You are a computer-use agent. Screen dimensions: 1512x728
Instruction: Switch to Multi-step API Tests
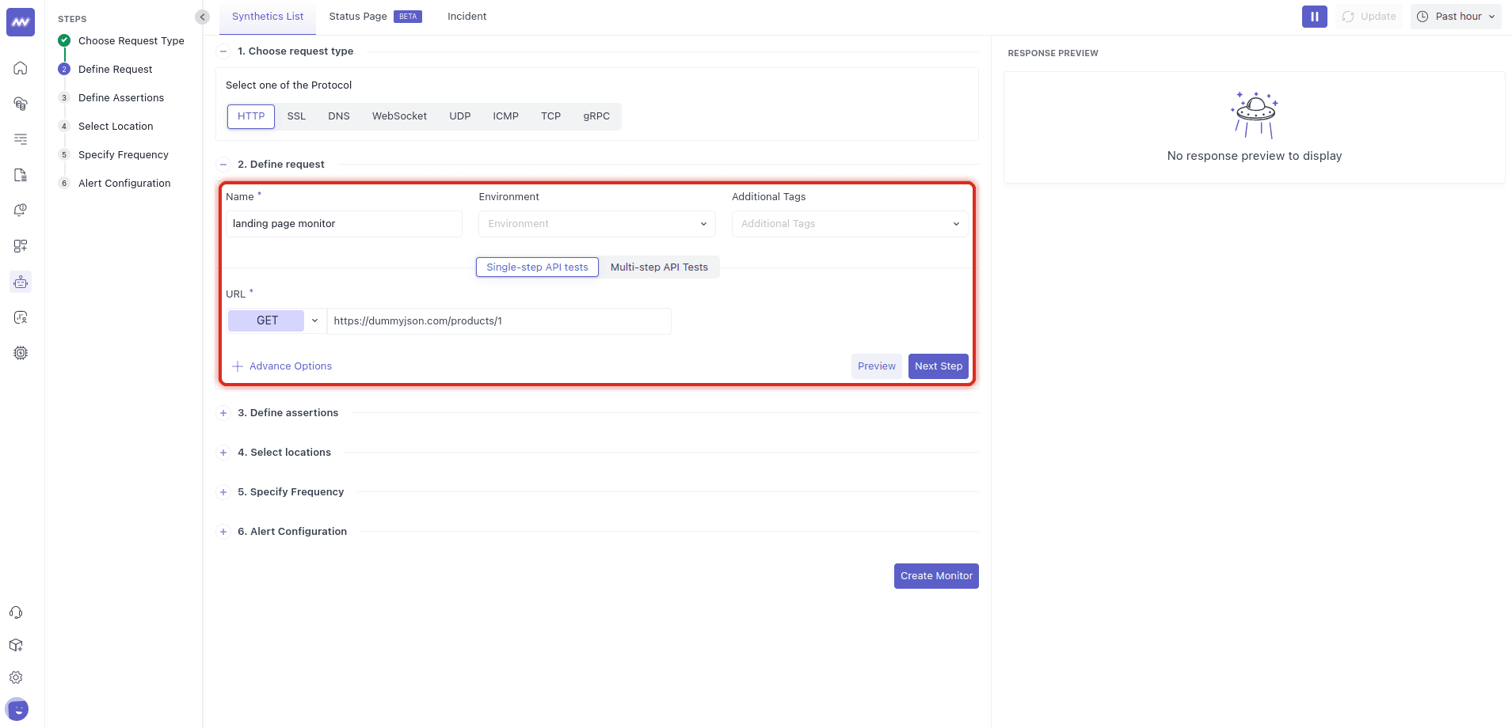click(659, 267)
